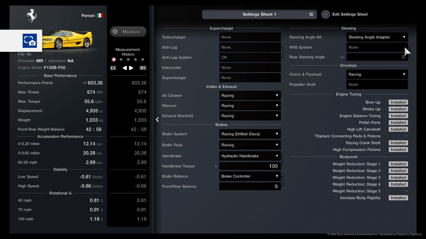Toggle High Lift Camshaft Installed status
The height and width of the screenshot is (239, 426).
pos(398,129)
